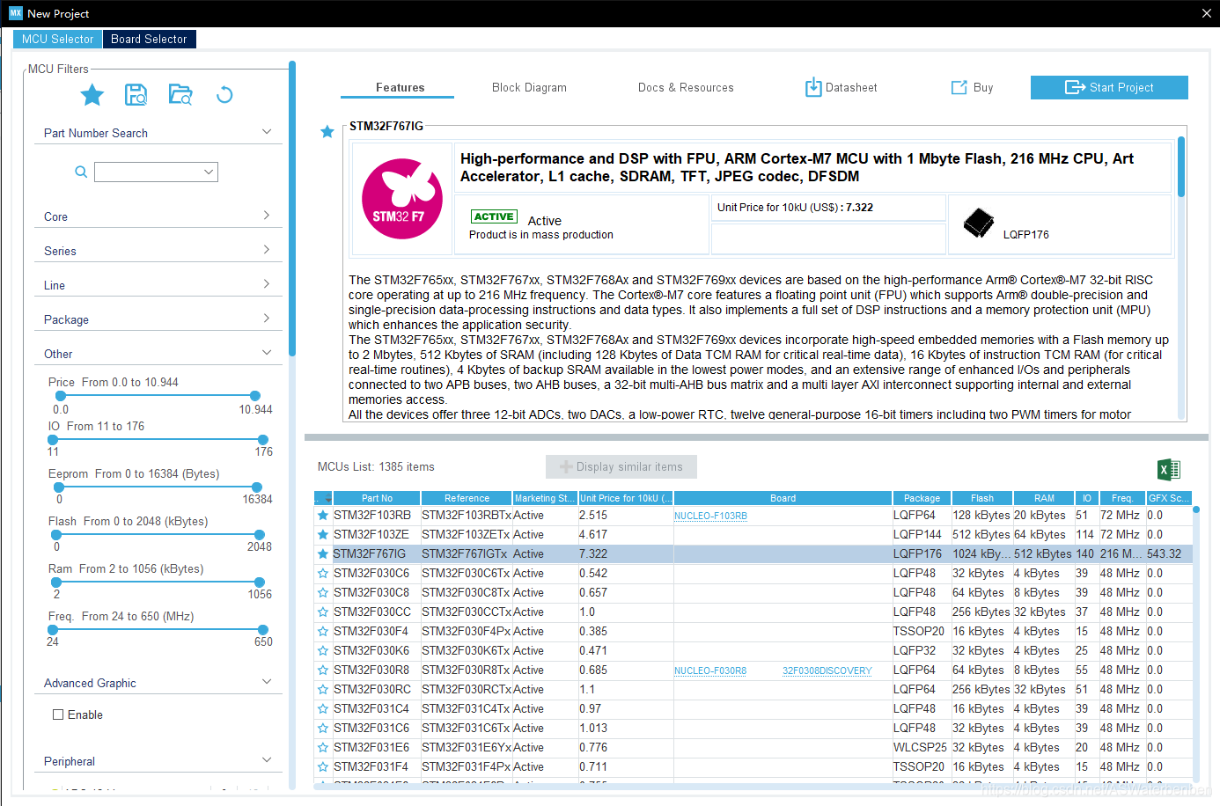1220x806 pixels.
Task: Unstar the STM32F103RB row
Action: (x=323, y=516)
